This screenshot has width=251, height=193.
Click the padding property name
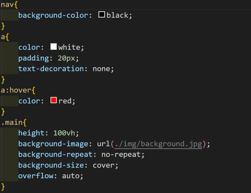(33, 58)
